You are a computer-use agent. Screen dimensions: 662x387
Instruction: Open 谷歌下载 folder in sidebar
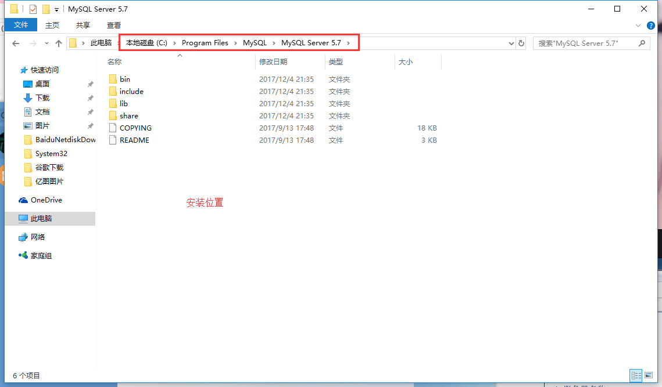[x=49, y=167]
